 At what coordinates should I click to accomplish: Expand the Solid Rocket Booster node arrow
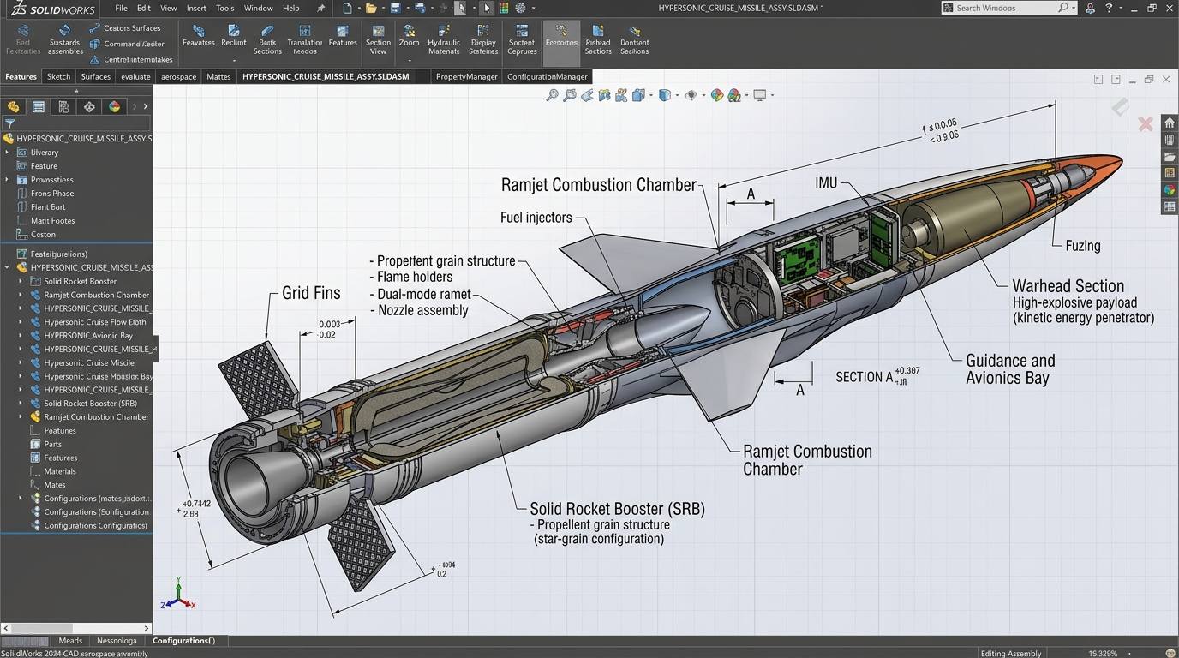(x=21, y=281)
